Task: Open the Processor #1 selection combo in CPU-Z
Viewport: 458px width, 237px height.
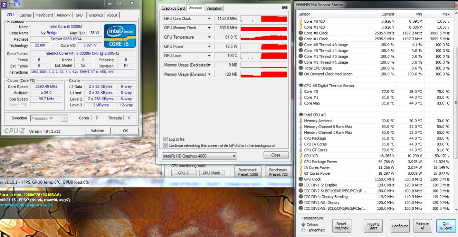Action: coord(49,118)
